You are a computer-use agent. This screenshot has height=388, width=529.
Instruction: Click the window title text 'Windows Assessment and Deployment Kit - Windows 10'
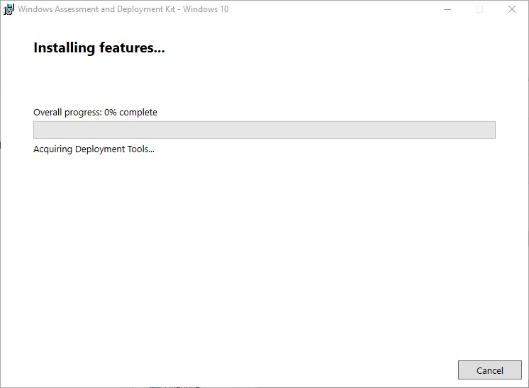(123, 9)
